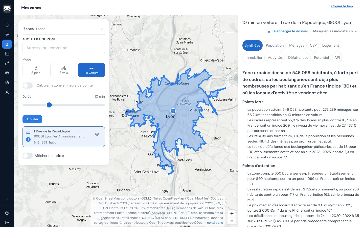Click the car icon in zone card
Image resolution: width=364 pixels, height=227 pixels.
pyautogui.click(x=28, y=133)
